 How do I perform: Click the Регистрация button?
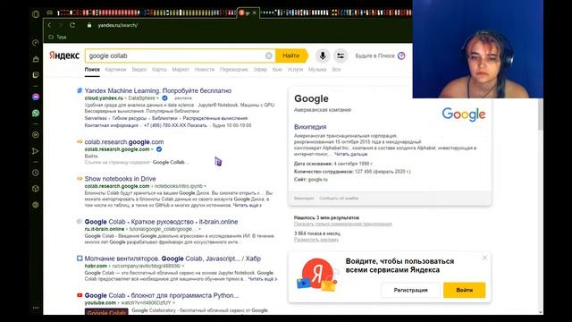[411, 290]
